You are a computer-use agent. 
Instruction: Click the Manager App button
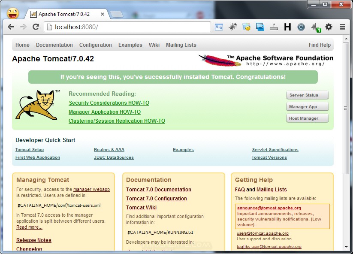(307, 106)
